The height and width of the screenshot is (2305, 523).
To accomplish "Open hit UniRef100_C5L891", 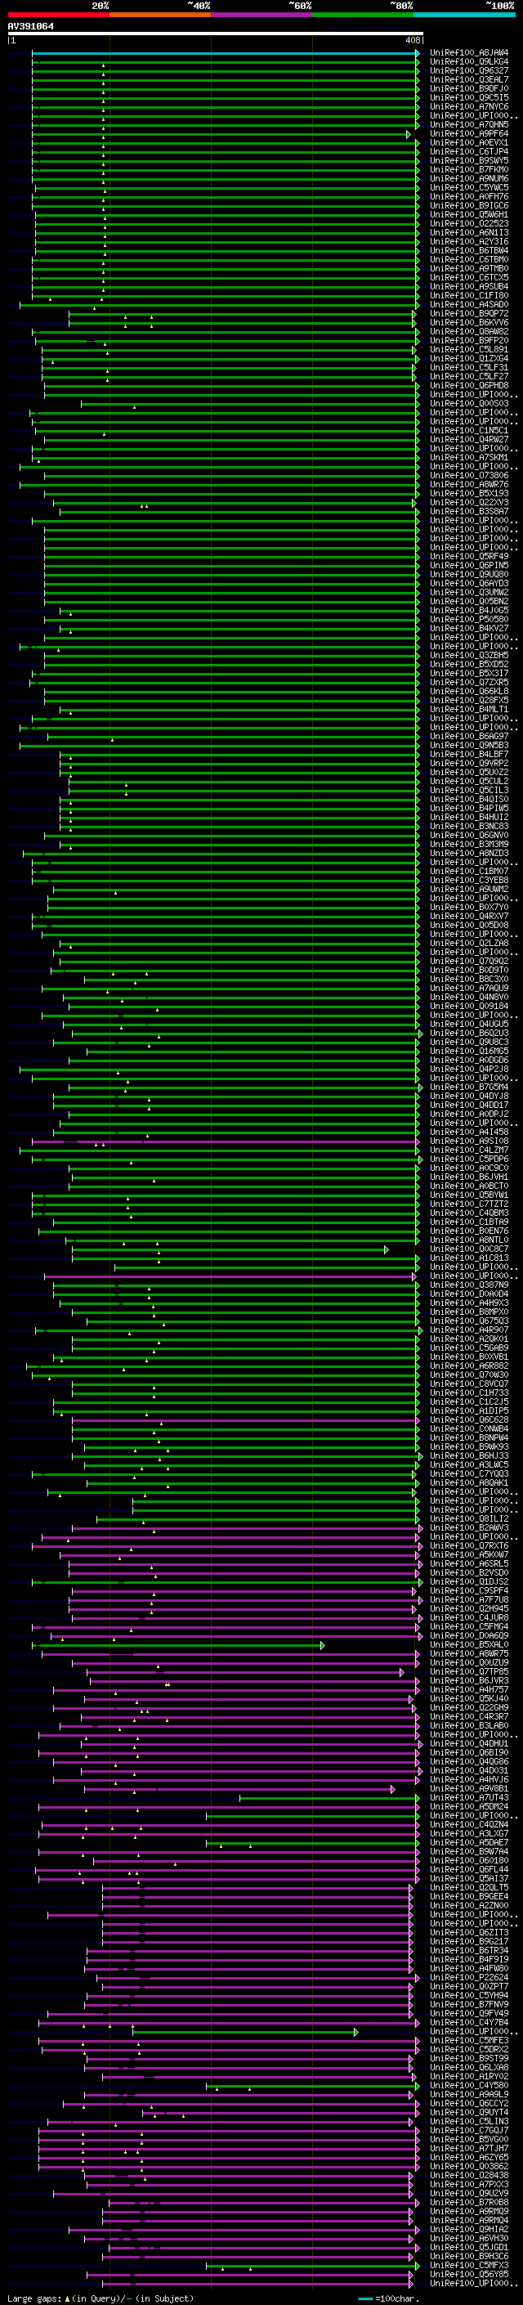I will tap(468, 350).
